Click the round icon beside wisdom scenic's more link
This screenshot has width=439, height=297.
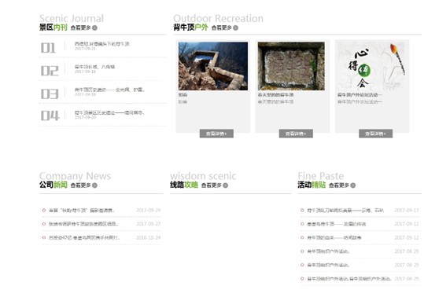click(225, 185)
